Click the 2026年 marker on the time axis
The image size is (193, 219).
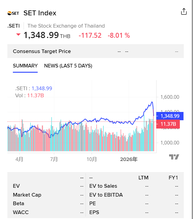pyautogui.click(x=129, y=159)
